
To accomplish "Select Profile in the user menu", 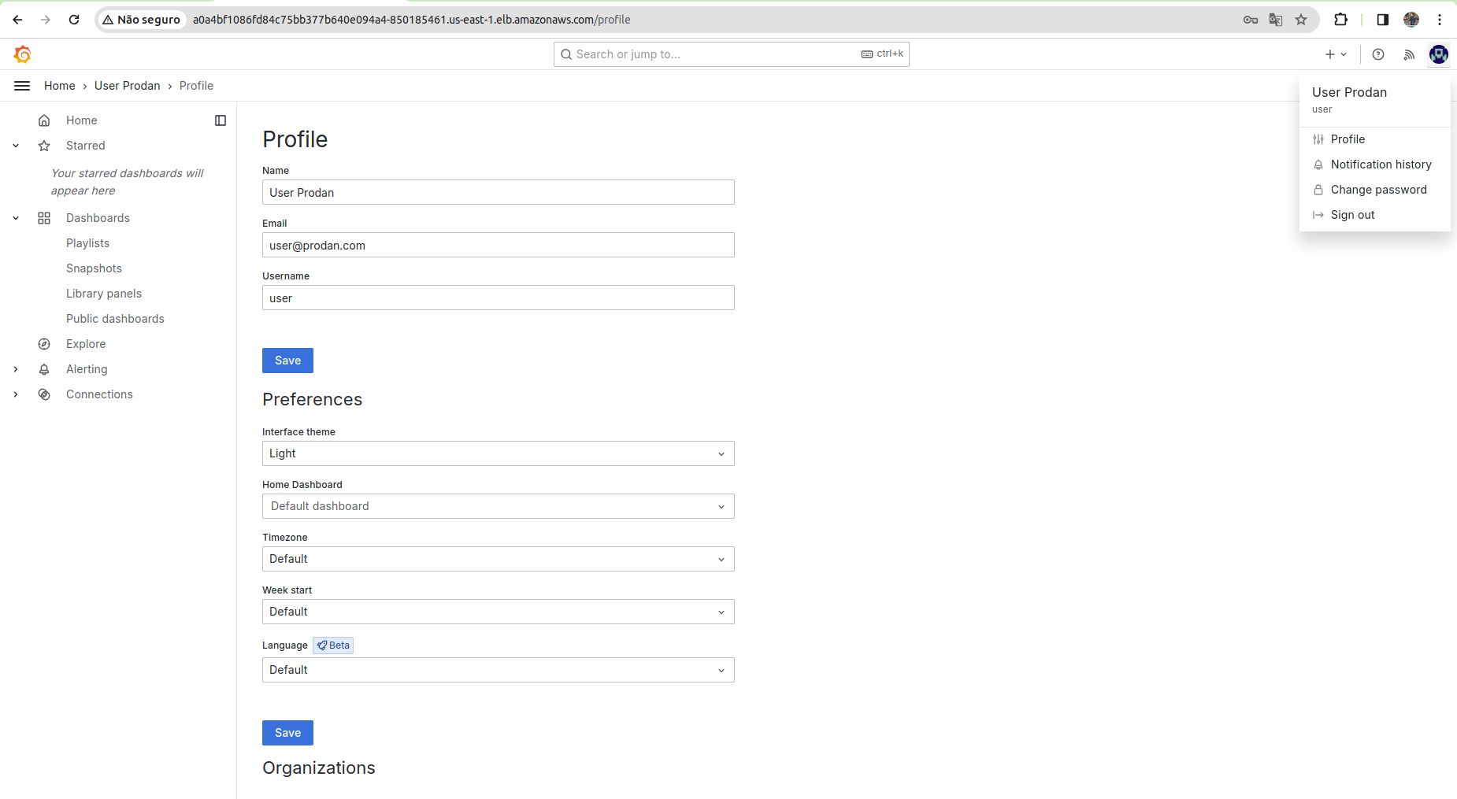I will (1374, 139).
